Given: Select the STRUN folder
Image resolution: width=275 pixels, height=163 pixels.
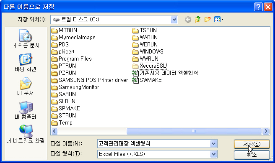Looking at the screenshot, I should tap(64, 116).
